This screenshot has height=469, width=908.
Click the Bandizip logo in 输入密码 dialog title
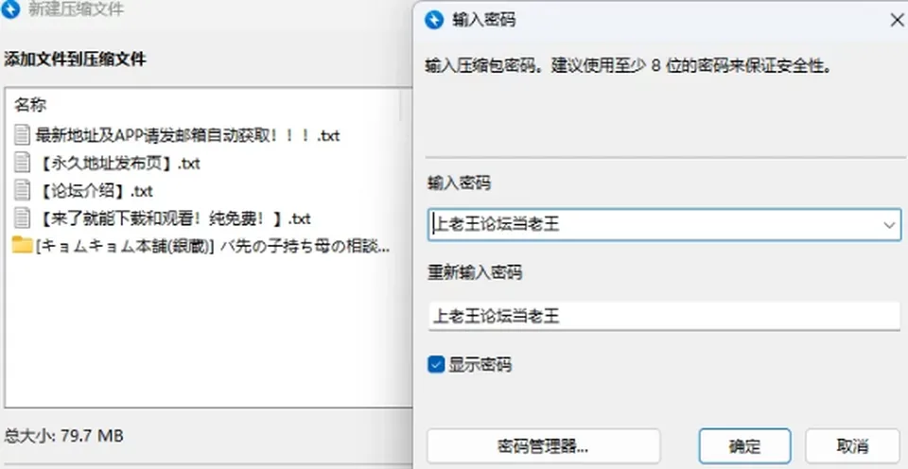coord(434,20)
